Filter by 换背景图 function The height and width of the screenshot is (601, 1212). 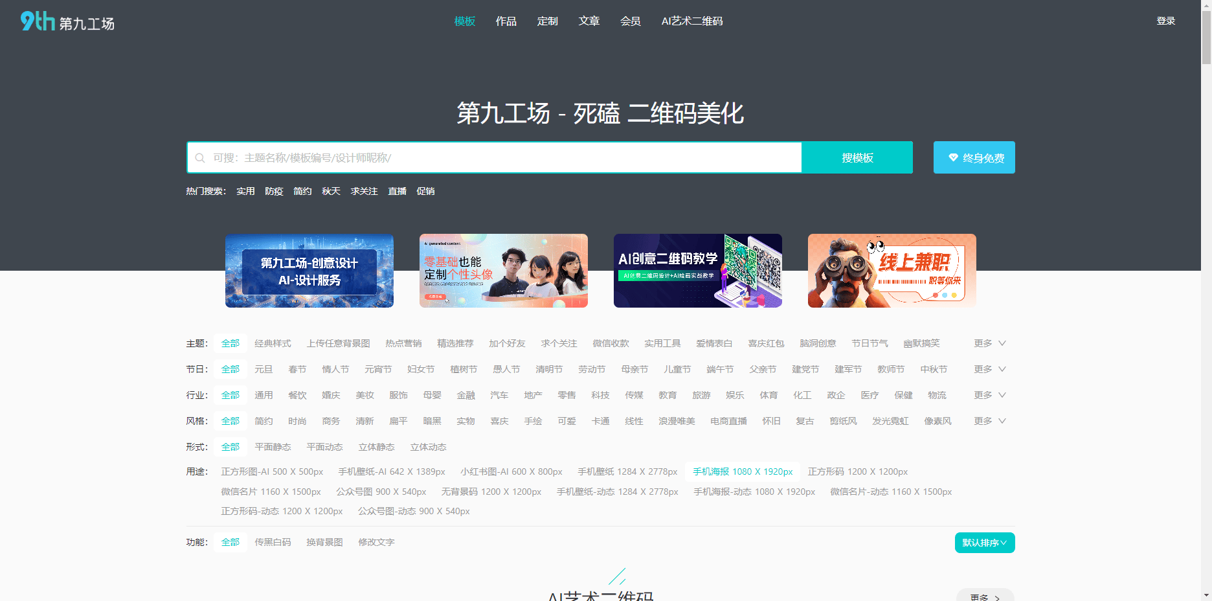coord(324,542)
